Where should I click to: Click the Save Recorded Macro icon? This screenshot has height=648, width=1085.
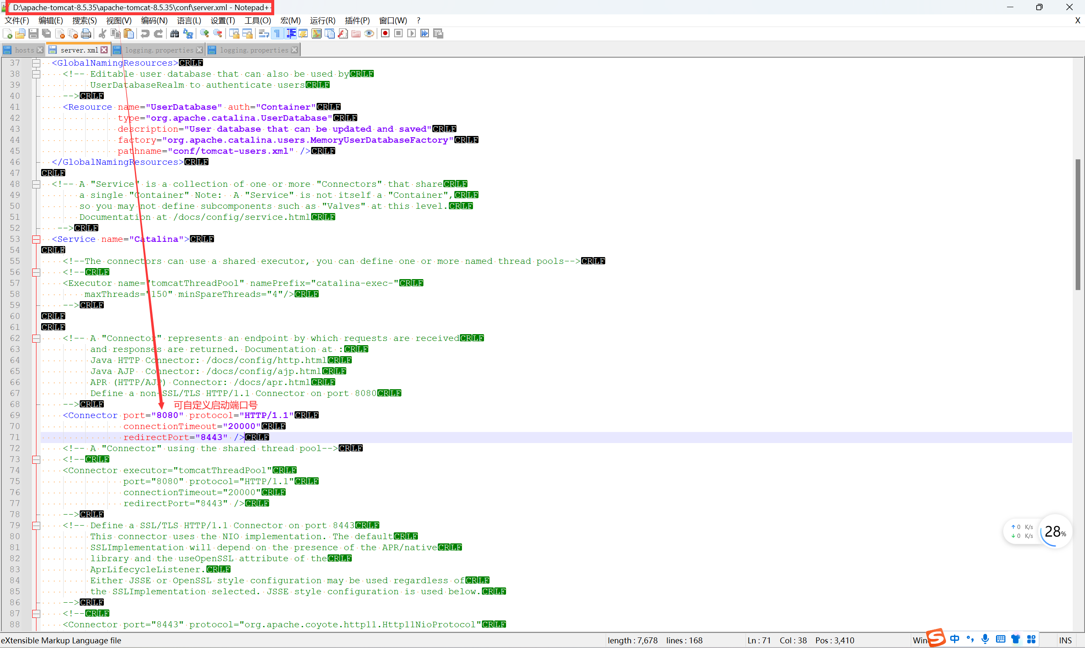pyautogui.click(x=438, y=33)
